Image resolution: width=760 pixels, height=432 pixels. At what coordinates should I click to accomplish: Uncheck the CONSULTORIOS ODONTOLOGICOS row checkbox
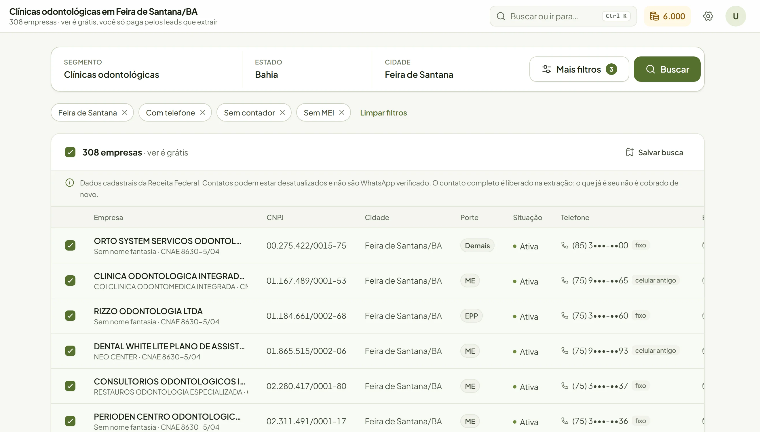point(70,386)
